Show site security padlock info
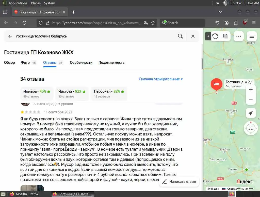 [x=47, y=23]
